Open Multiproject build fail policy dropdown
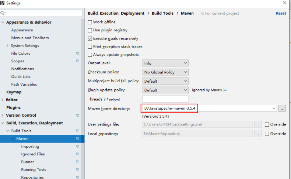 pyautogui.click(x=165, y=81)
